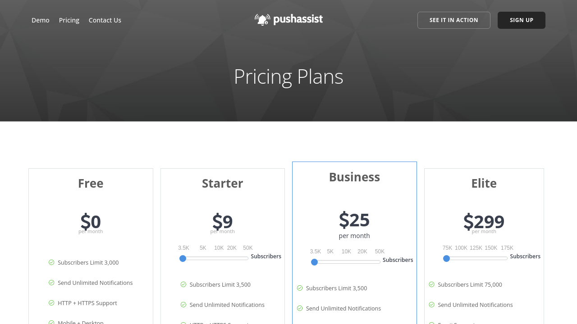Open the Demo navigation link
Screen dimensions: 577x324
point(41,20)
